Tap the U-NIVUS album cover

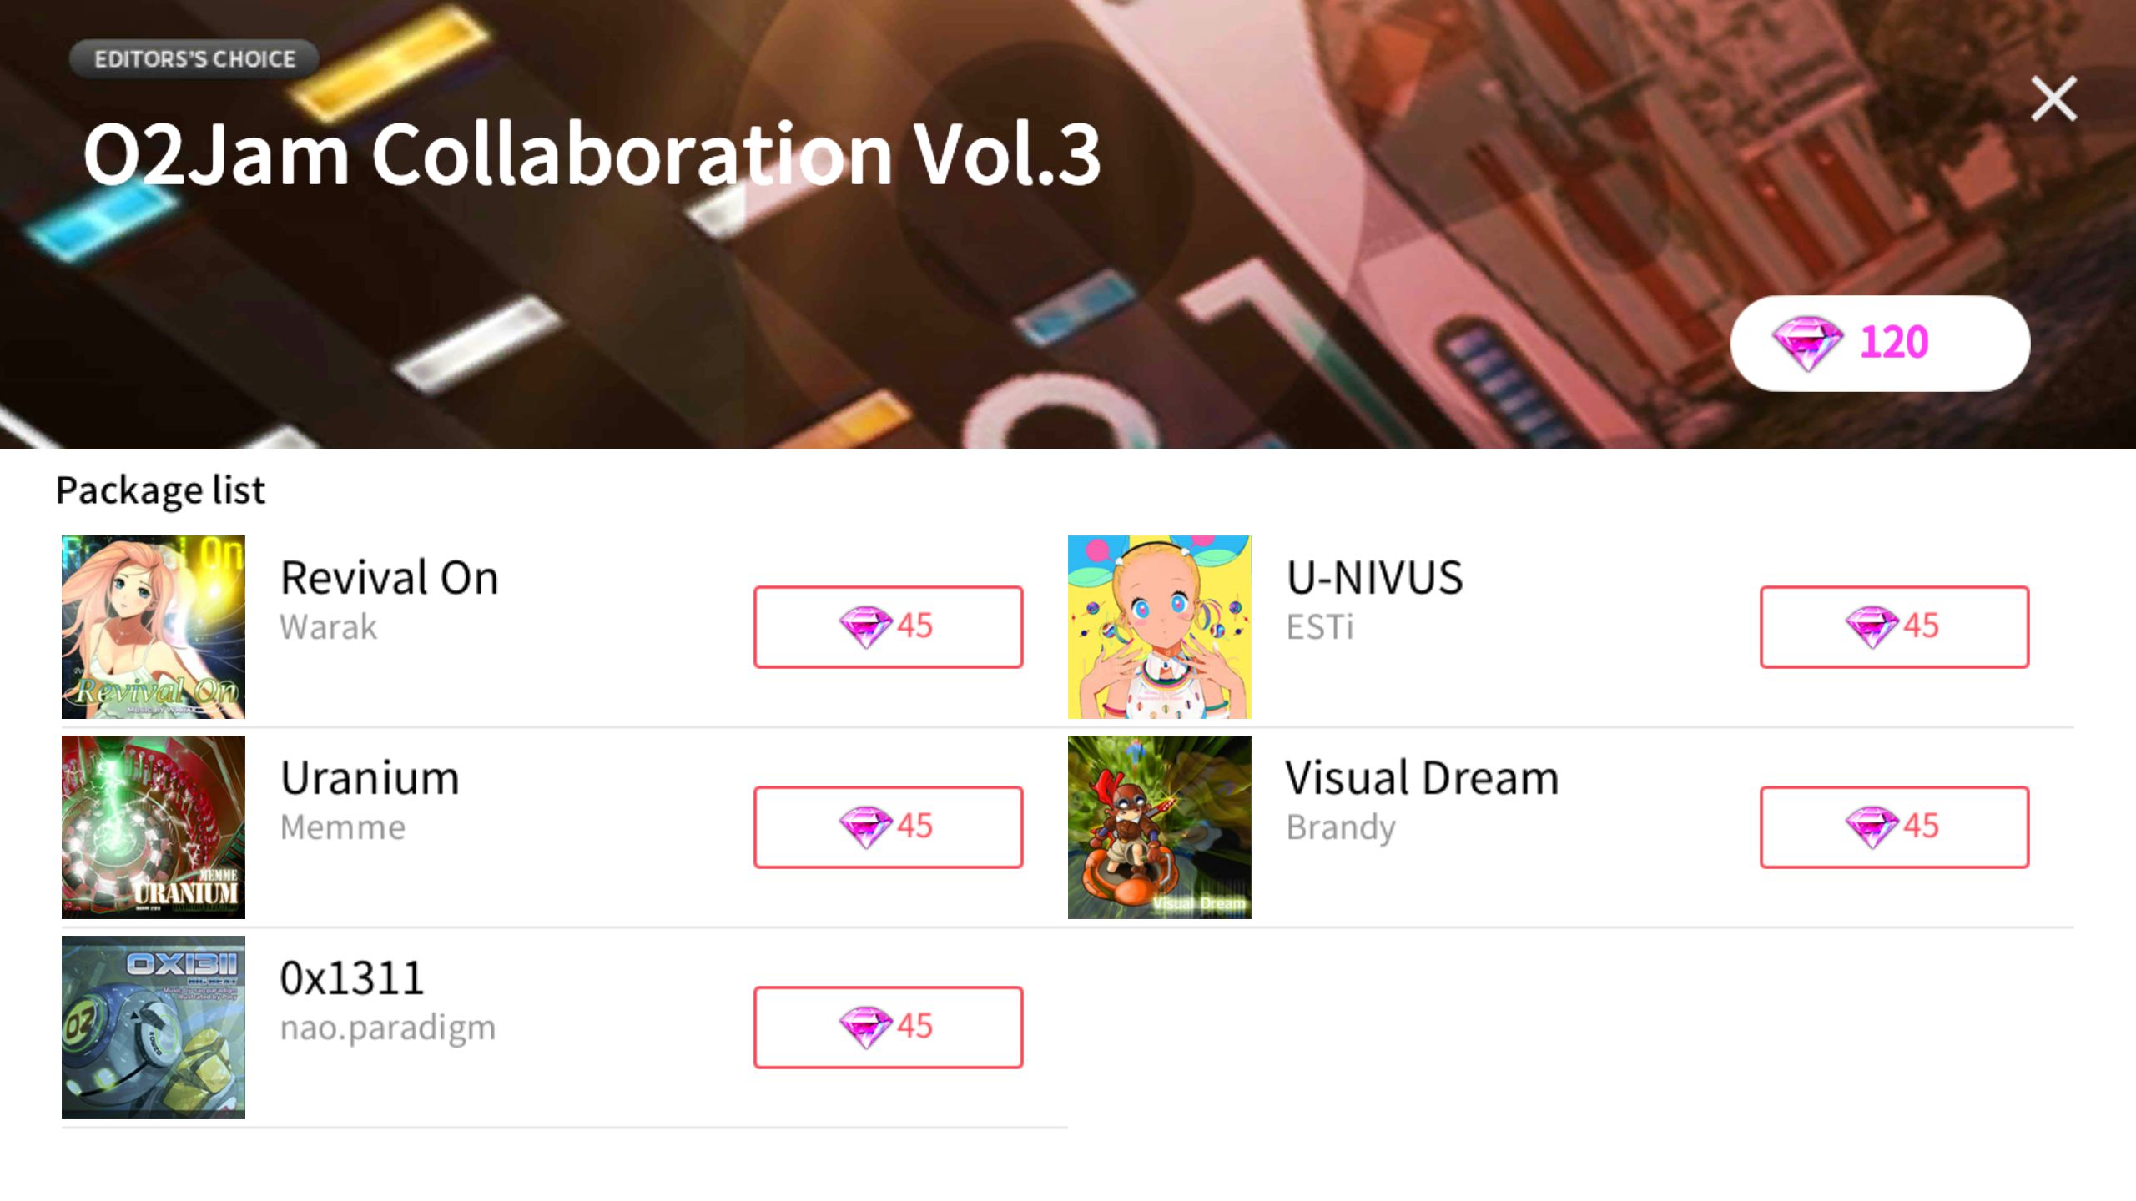(1160, 627)
